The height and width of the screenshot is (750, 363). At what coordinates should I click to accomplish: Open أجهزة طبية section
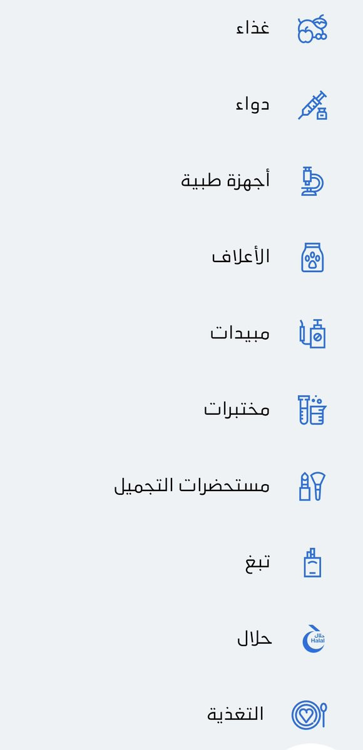[x=225, y=181]
